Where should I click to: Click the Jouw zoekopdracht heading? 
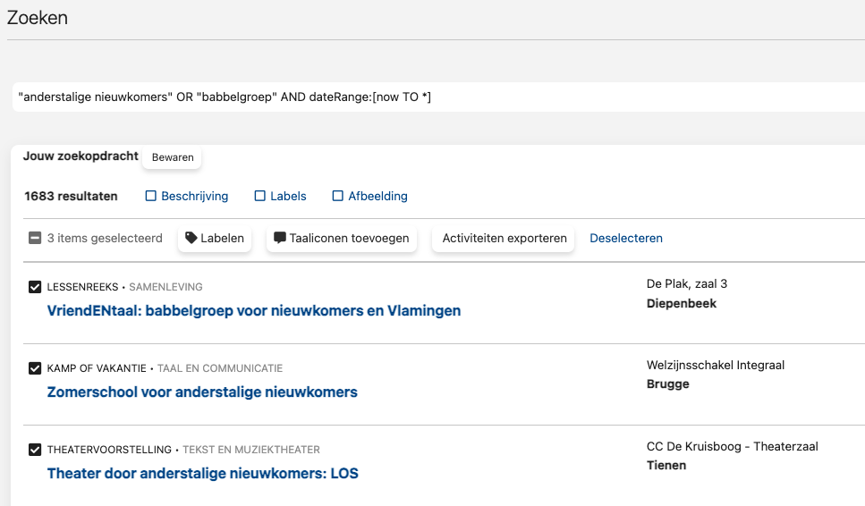(81, 156)
